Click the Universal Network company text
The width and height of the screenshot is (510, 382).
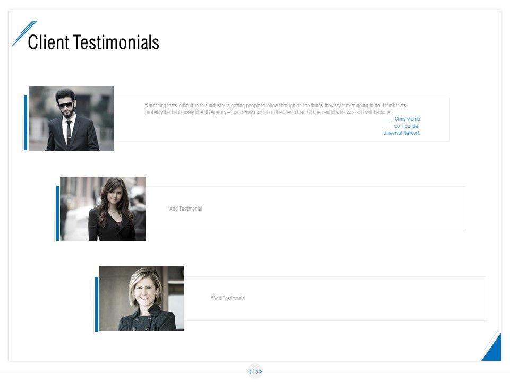402,133
